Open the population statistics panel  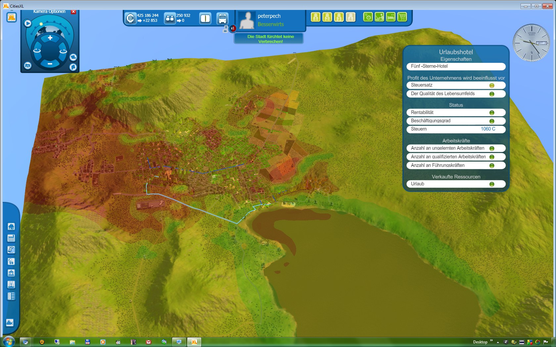[x=170, y=18]
